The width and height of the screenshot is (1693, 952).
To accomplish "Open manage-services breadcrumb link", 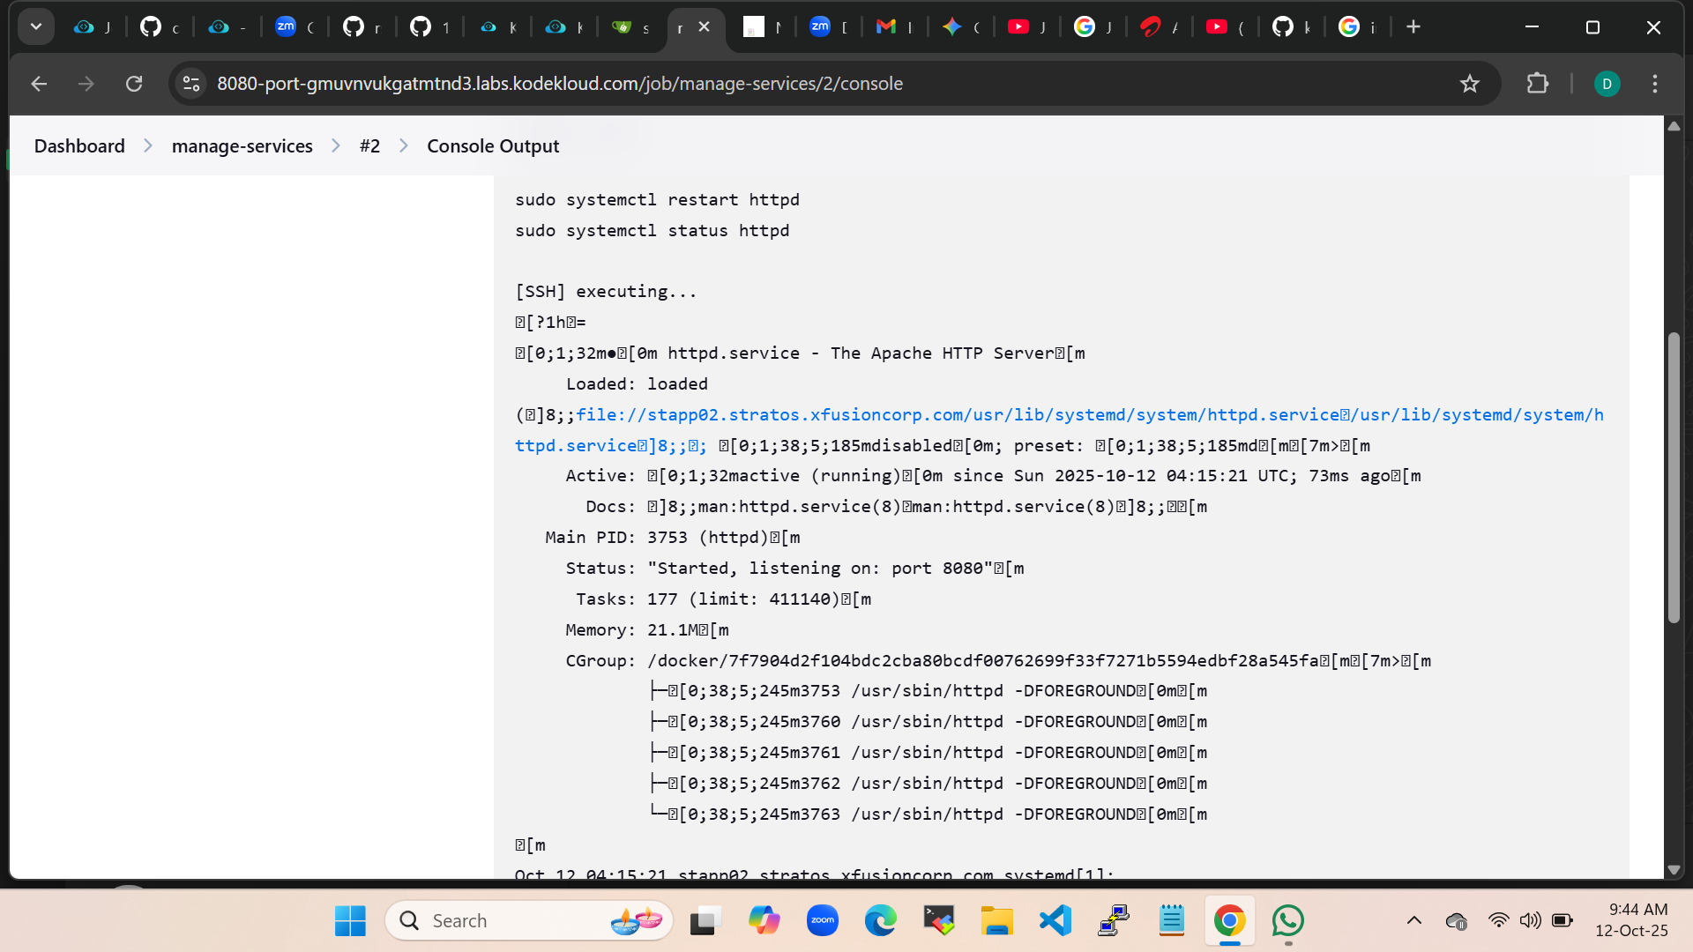I will (x=242, y=145).
